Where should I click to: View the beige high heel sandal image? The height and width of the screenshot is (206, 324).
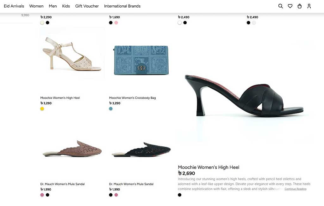(72, 54)
